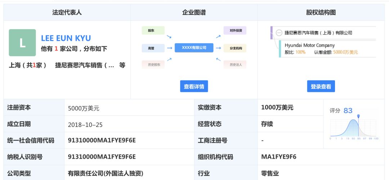Click 登录查看 button under 股权结构图
389x180 pixels.
point(321,86)
